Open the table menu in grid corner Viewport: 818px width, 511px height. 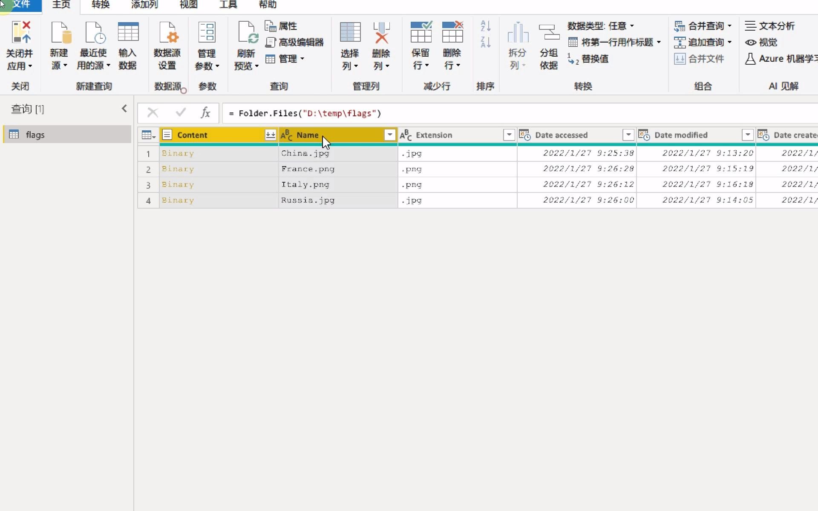click(148, 135)
